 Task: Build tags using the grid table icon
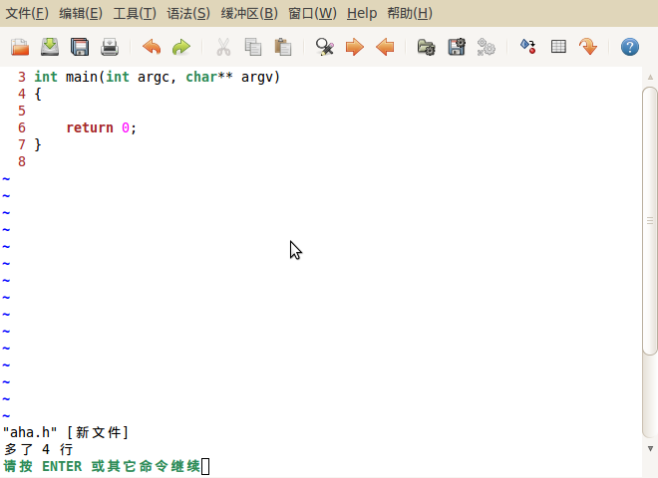point(558,47)
